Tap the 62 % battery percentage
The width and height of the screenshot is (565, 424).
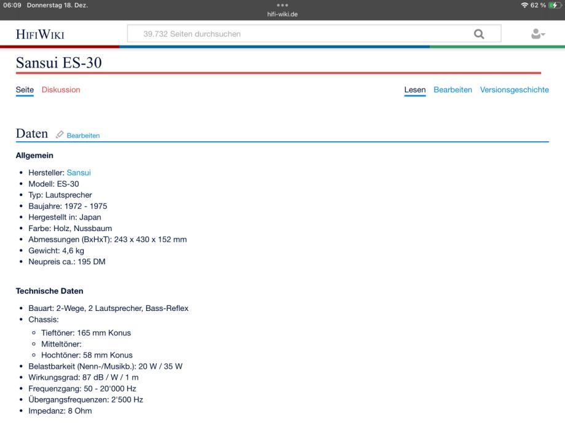[x=538, y=5]
